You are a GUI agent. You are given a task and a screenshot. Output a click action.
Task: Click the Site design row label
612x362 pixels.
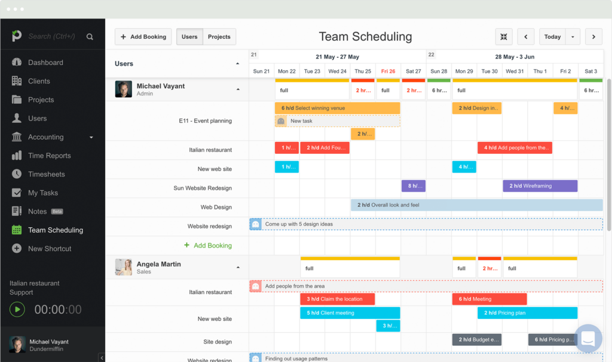pos(218,342)
